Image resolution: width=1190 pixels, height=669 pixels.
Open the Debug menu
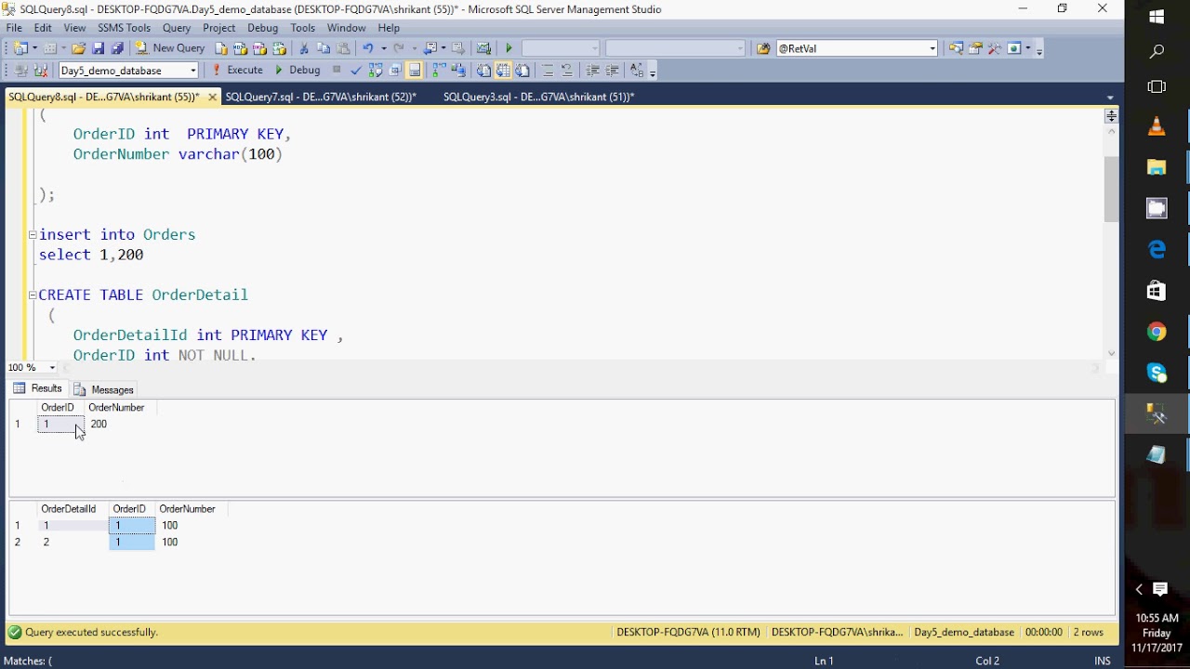262,28
